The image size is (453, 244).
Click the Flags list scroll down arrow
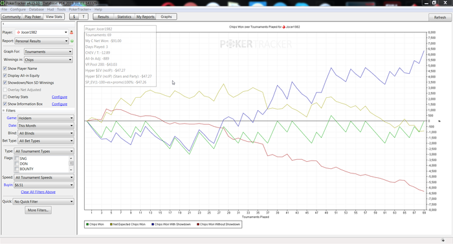coord(71,170)
